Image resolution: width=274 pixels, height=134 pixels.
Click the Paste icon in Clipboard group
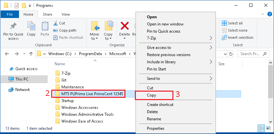coord(45,26)
